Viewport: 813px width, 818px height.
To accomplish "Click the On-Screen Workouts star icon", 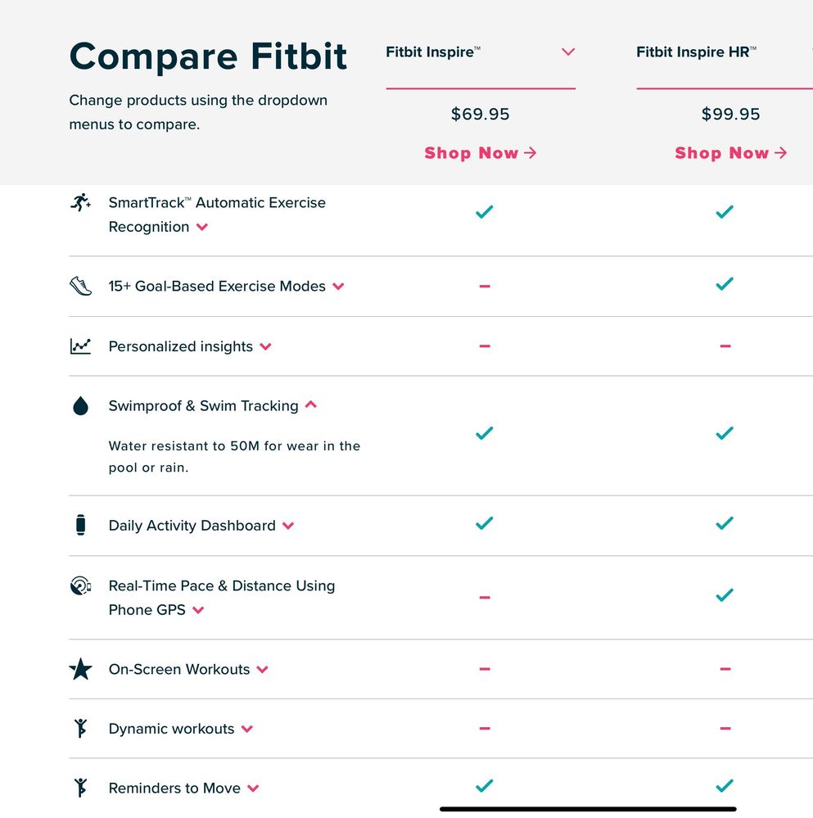I will [x=80, y=669].
